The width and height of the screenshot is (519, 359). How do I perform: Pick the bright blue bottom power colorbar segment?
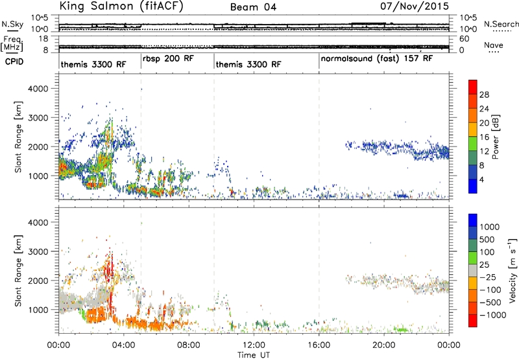[x=473, y=186]
